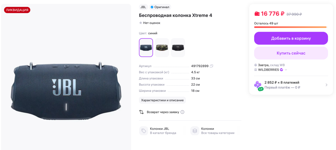This screenshot has width=336, height=150.
Task: Click the red wallet icon beside price
Action: coord(257,14)
